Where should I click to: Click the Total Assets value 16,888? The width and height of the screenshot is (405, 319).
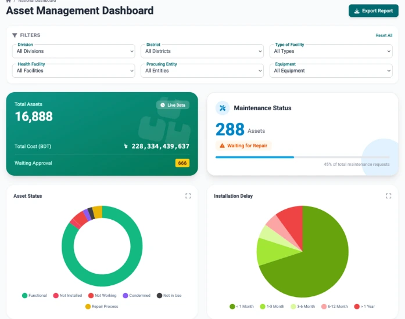34,117
